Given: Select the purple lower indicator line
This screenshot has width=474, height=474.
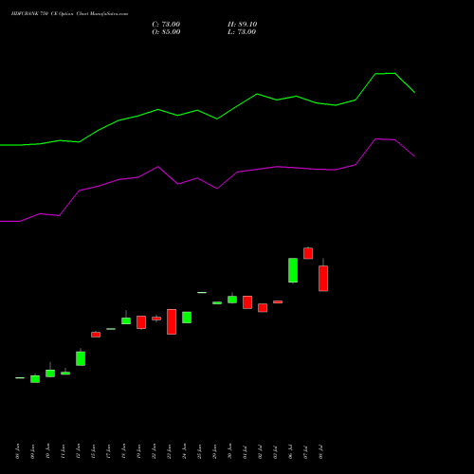Looking at the screenshot, I should (217, 188).
